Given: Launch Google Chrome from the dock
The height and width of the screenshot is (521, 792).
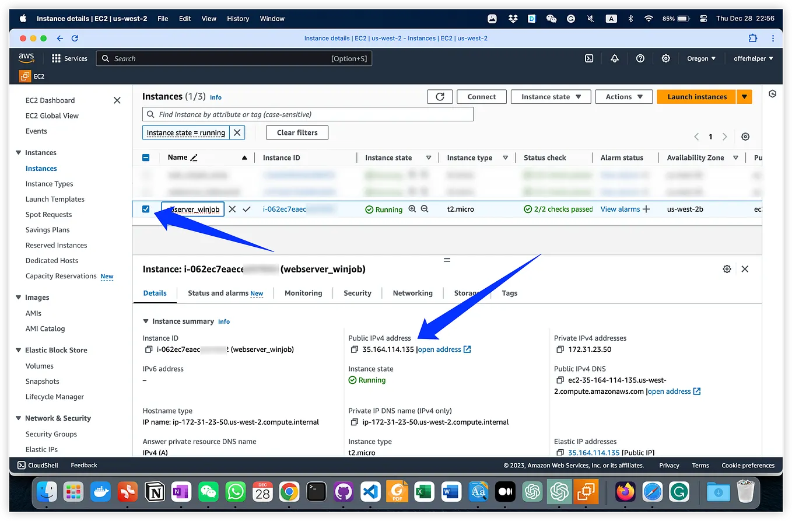Looking at the screenshot, I should click(x=290, y=492).
